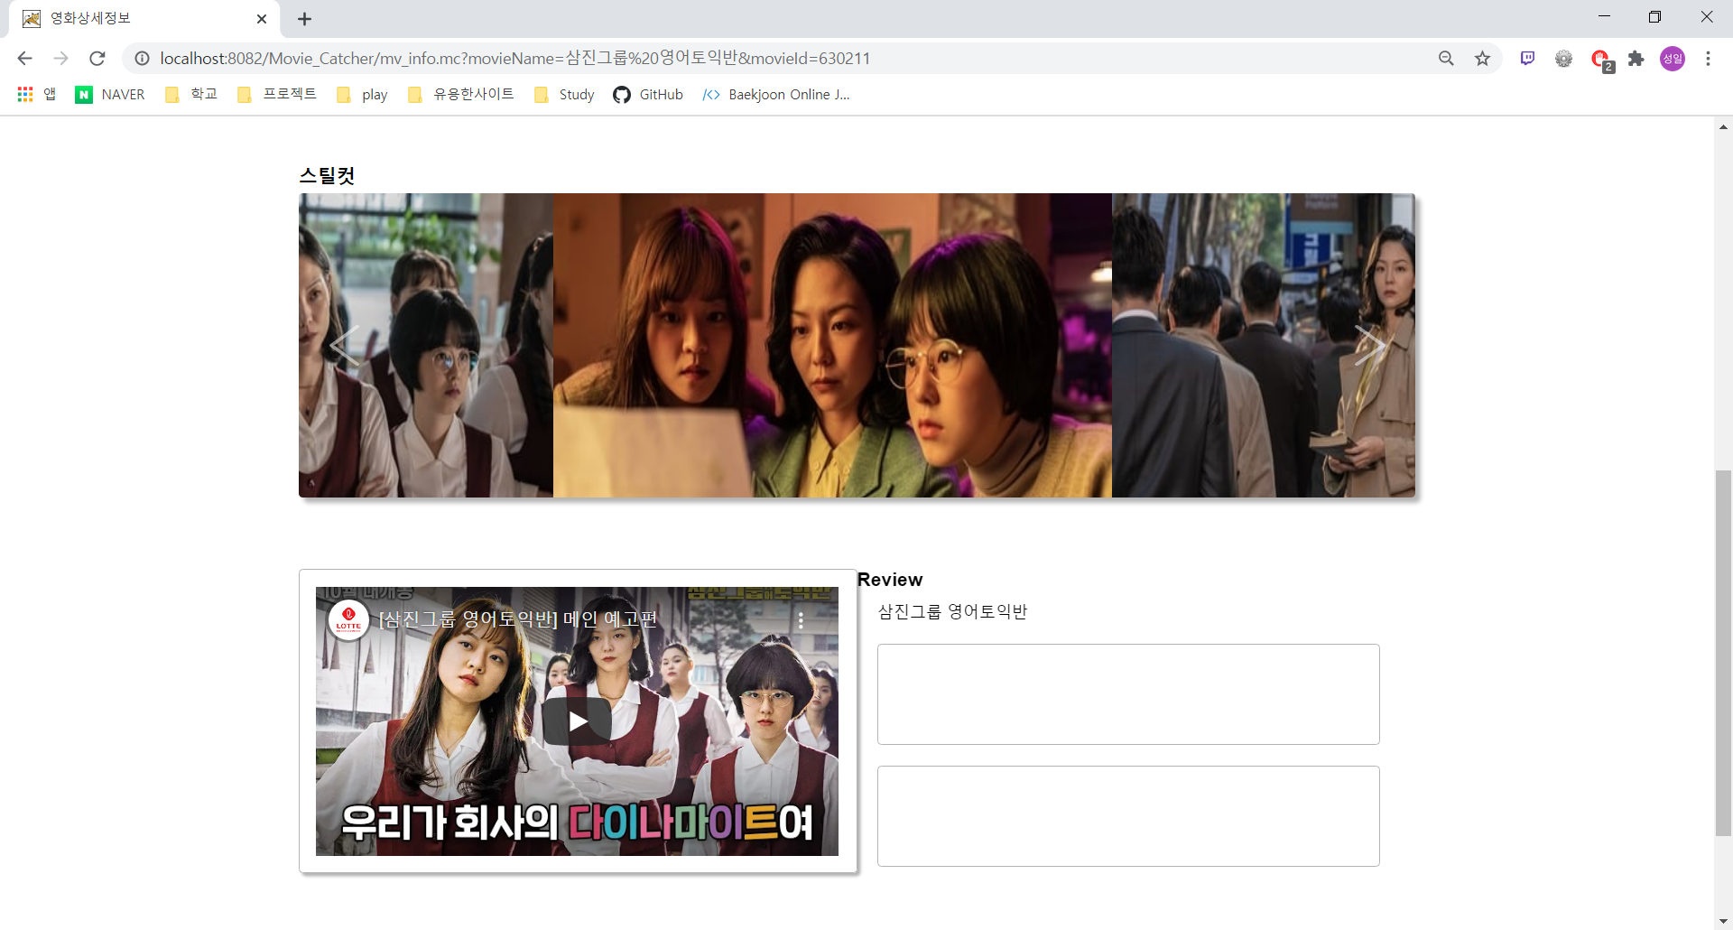Open the Baekjoon Online Judge bookmark

coord(776,94)
